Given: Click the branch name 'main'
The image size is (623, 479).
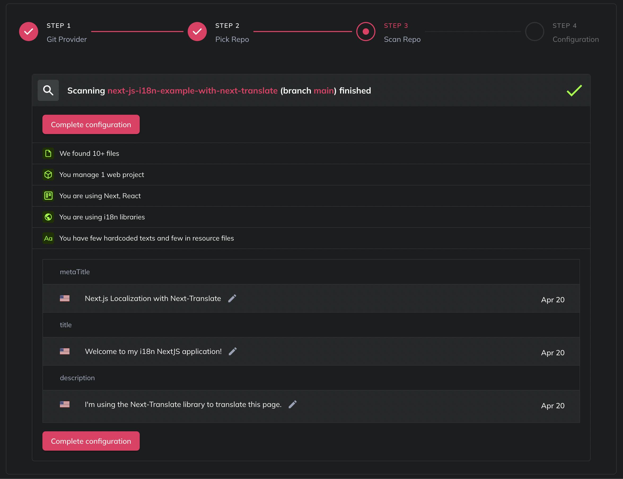Looking at the screenshot, I should click(x=324, y=91).
